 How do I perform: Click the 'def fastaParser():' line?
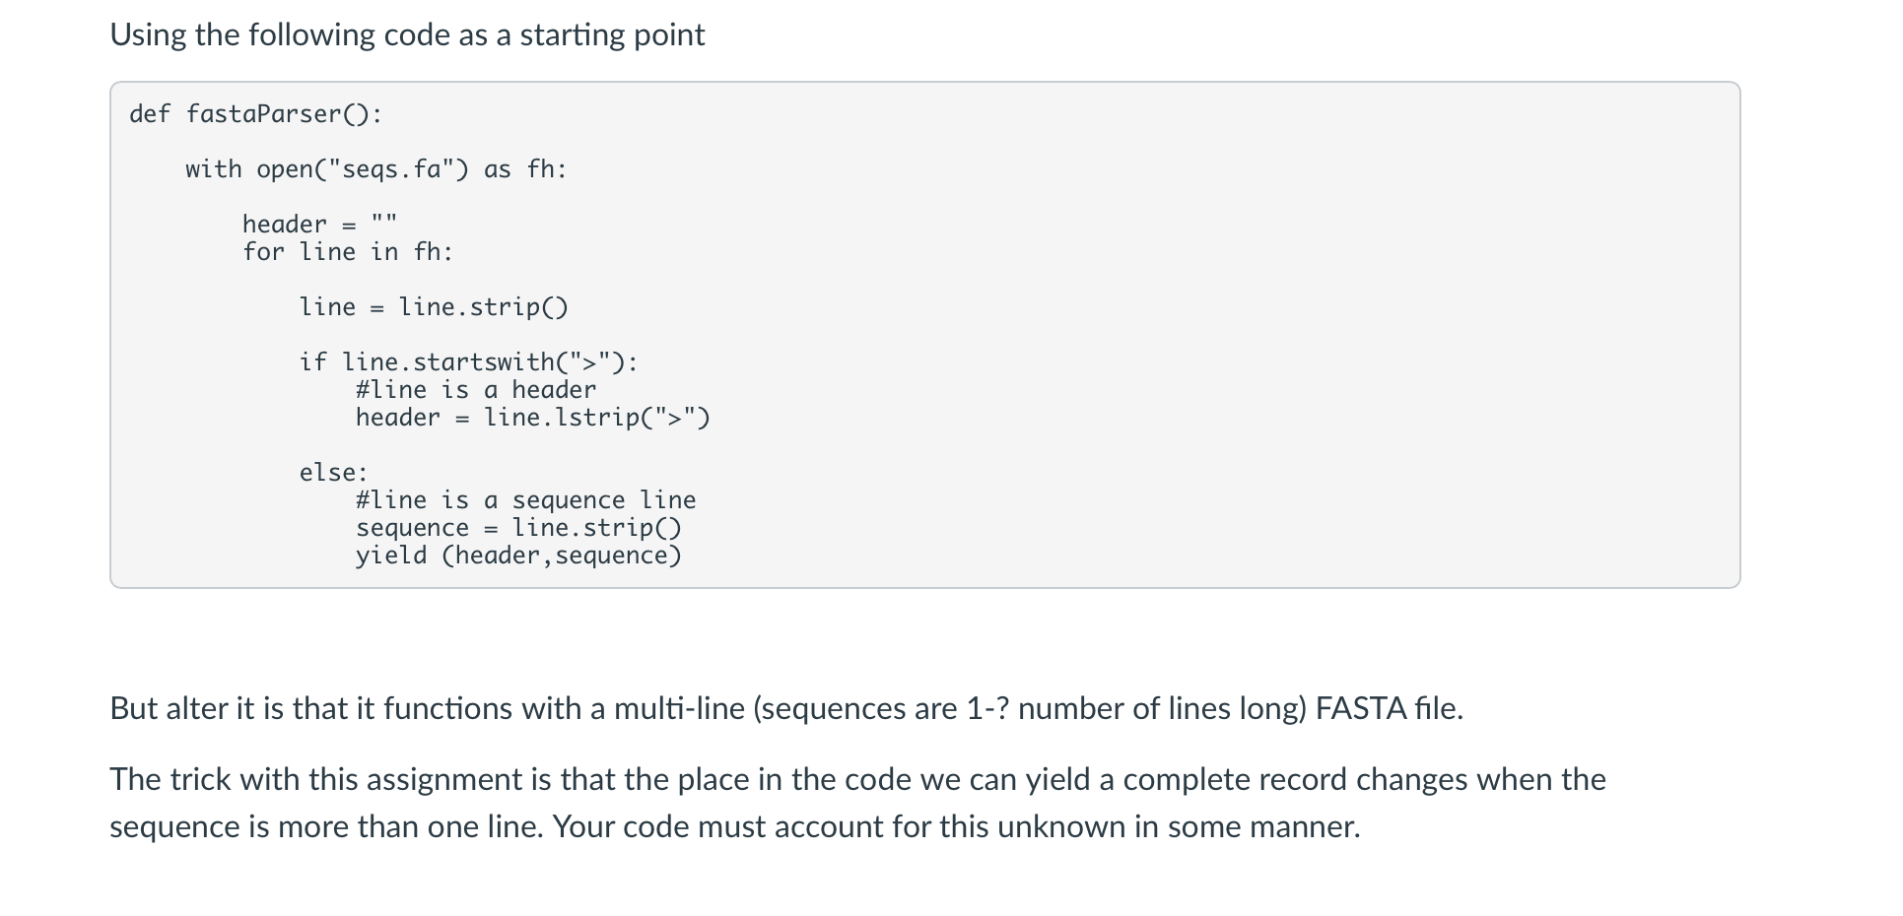[255, 114]
